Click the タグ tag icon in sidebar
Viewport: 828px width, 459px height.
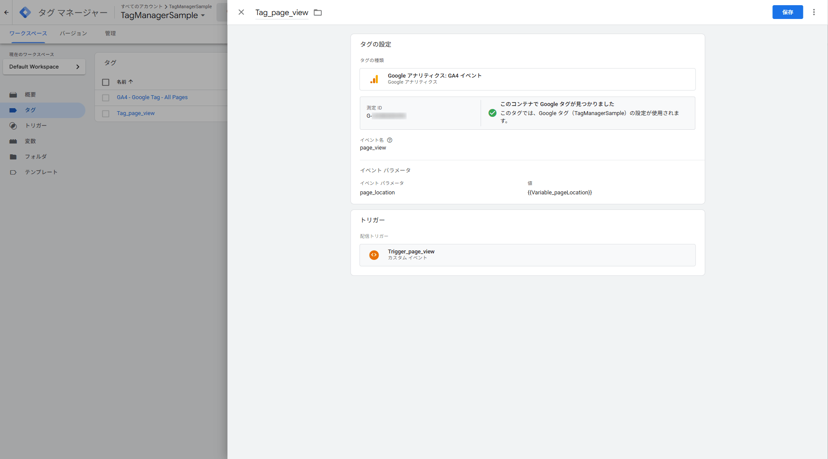pos(13,110)
